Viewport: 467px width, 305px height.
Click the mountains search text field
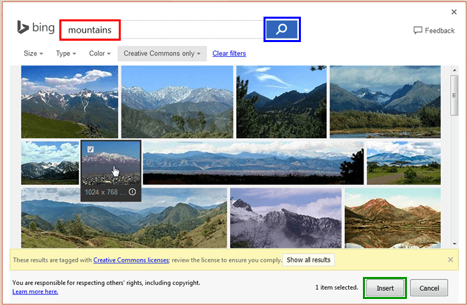(161, 29)
